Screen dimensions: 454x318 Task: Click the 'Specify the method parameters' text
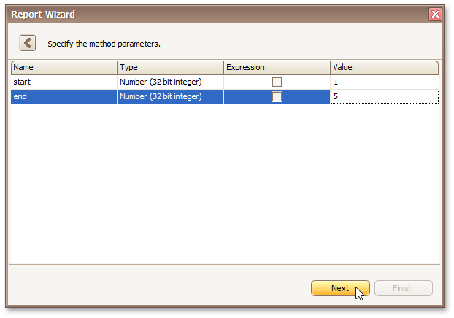click(x=104, y=44)
